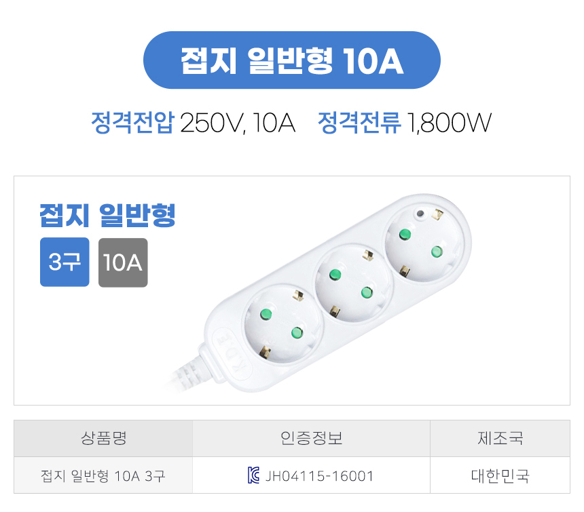584x512 pixels.
Task: Click the JH04115-16001 certification number
Action: [x=319, y=476]
